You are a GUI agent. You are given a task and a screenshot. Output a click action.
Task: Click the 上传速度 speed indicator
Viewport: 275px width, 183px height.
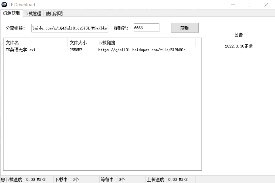click(156, 179)
